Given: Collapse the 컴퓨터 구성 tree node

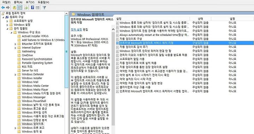Looking at the screenshot, I should pyautogui.click(x=3, y=17).
